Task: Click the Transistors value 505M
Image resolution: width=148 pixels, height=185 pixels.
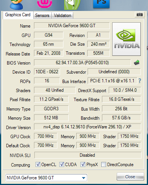Action: (x=98, y=53)
